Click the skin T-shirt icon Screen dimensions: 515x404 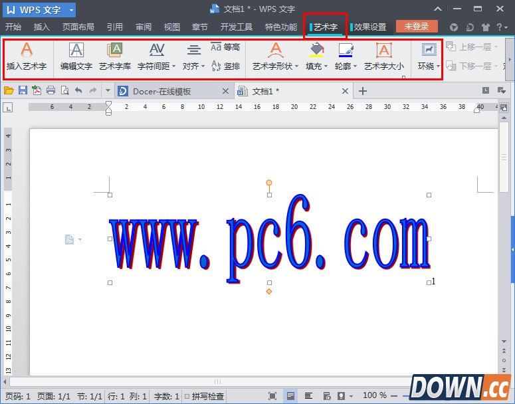(486, 27)
